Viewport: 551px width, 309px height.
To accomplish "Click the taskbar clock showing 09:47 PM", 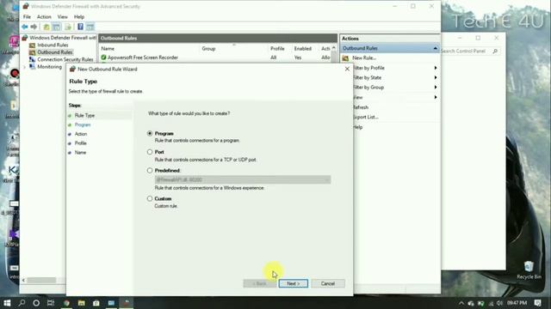I will [x=517, y=303].
